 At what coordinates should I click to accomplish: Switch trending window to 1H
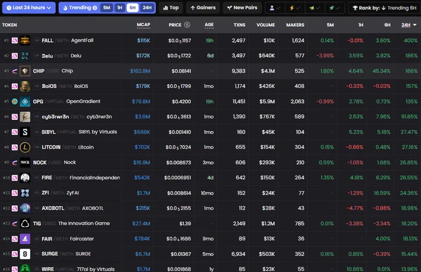(119, 8)
